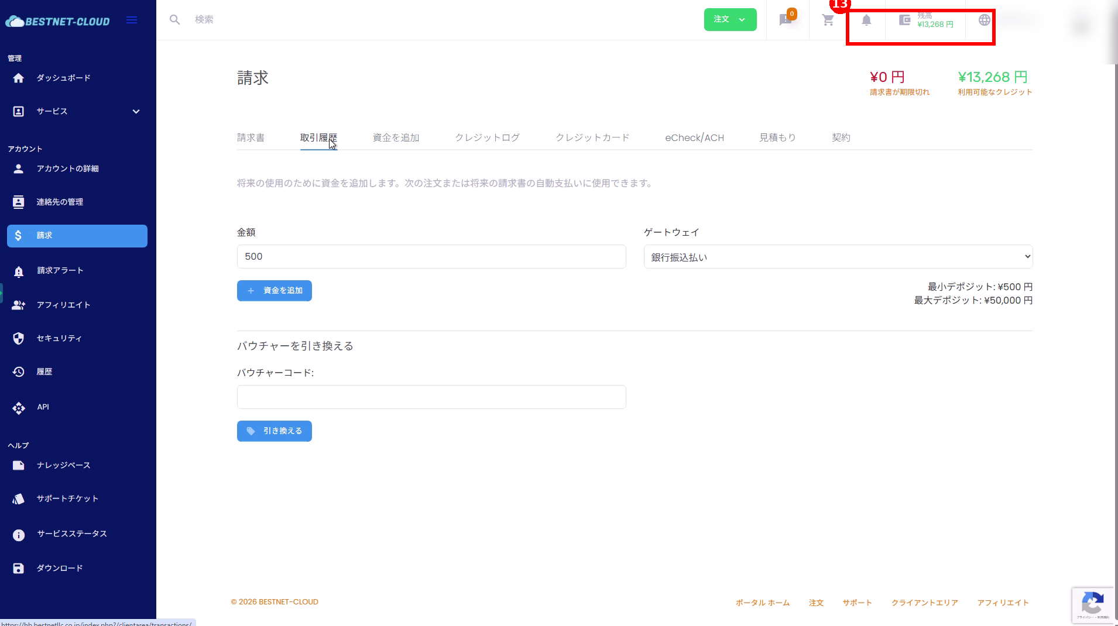Open the notifications bell icon
Screen dimensions: 1118x626
[866, 20]
